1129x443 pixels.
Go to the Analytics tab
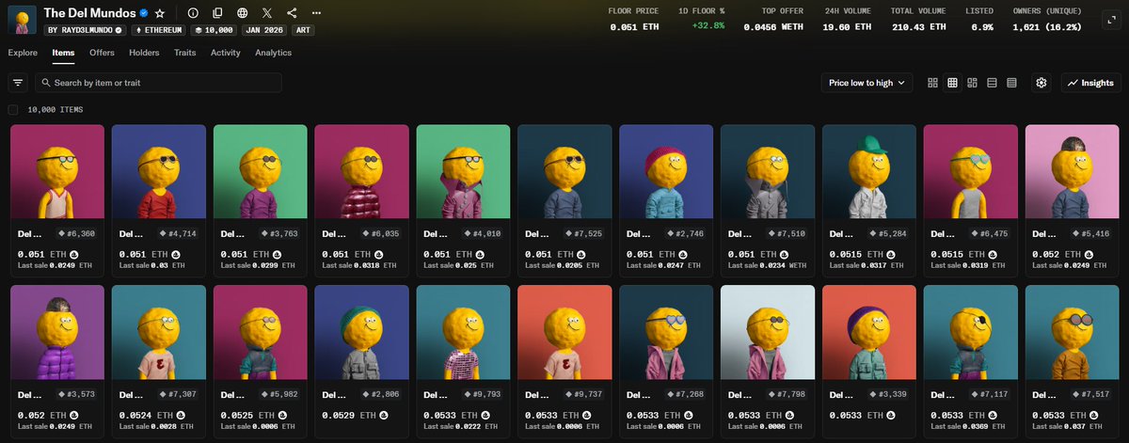273,53
